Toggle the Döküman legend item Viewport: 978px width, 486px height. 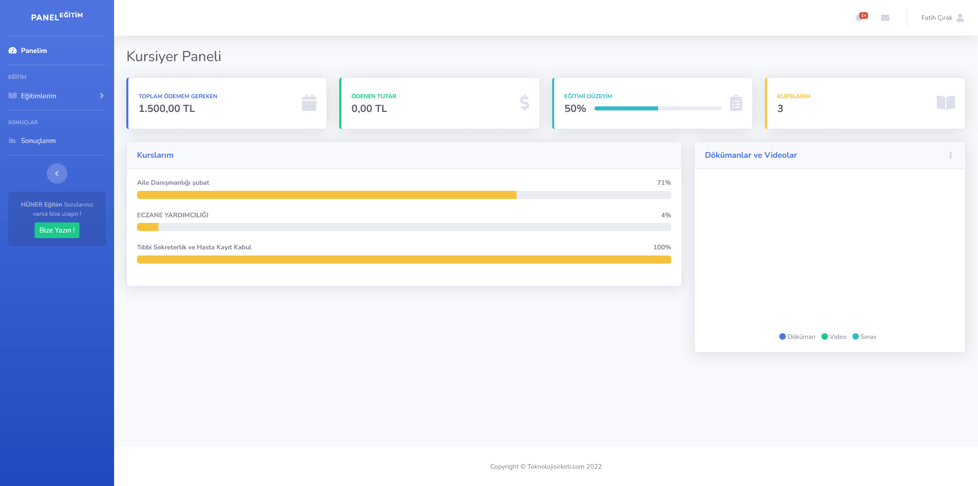point(797,337)
